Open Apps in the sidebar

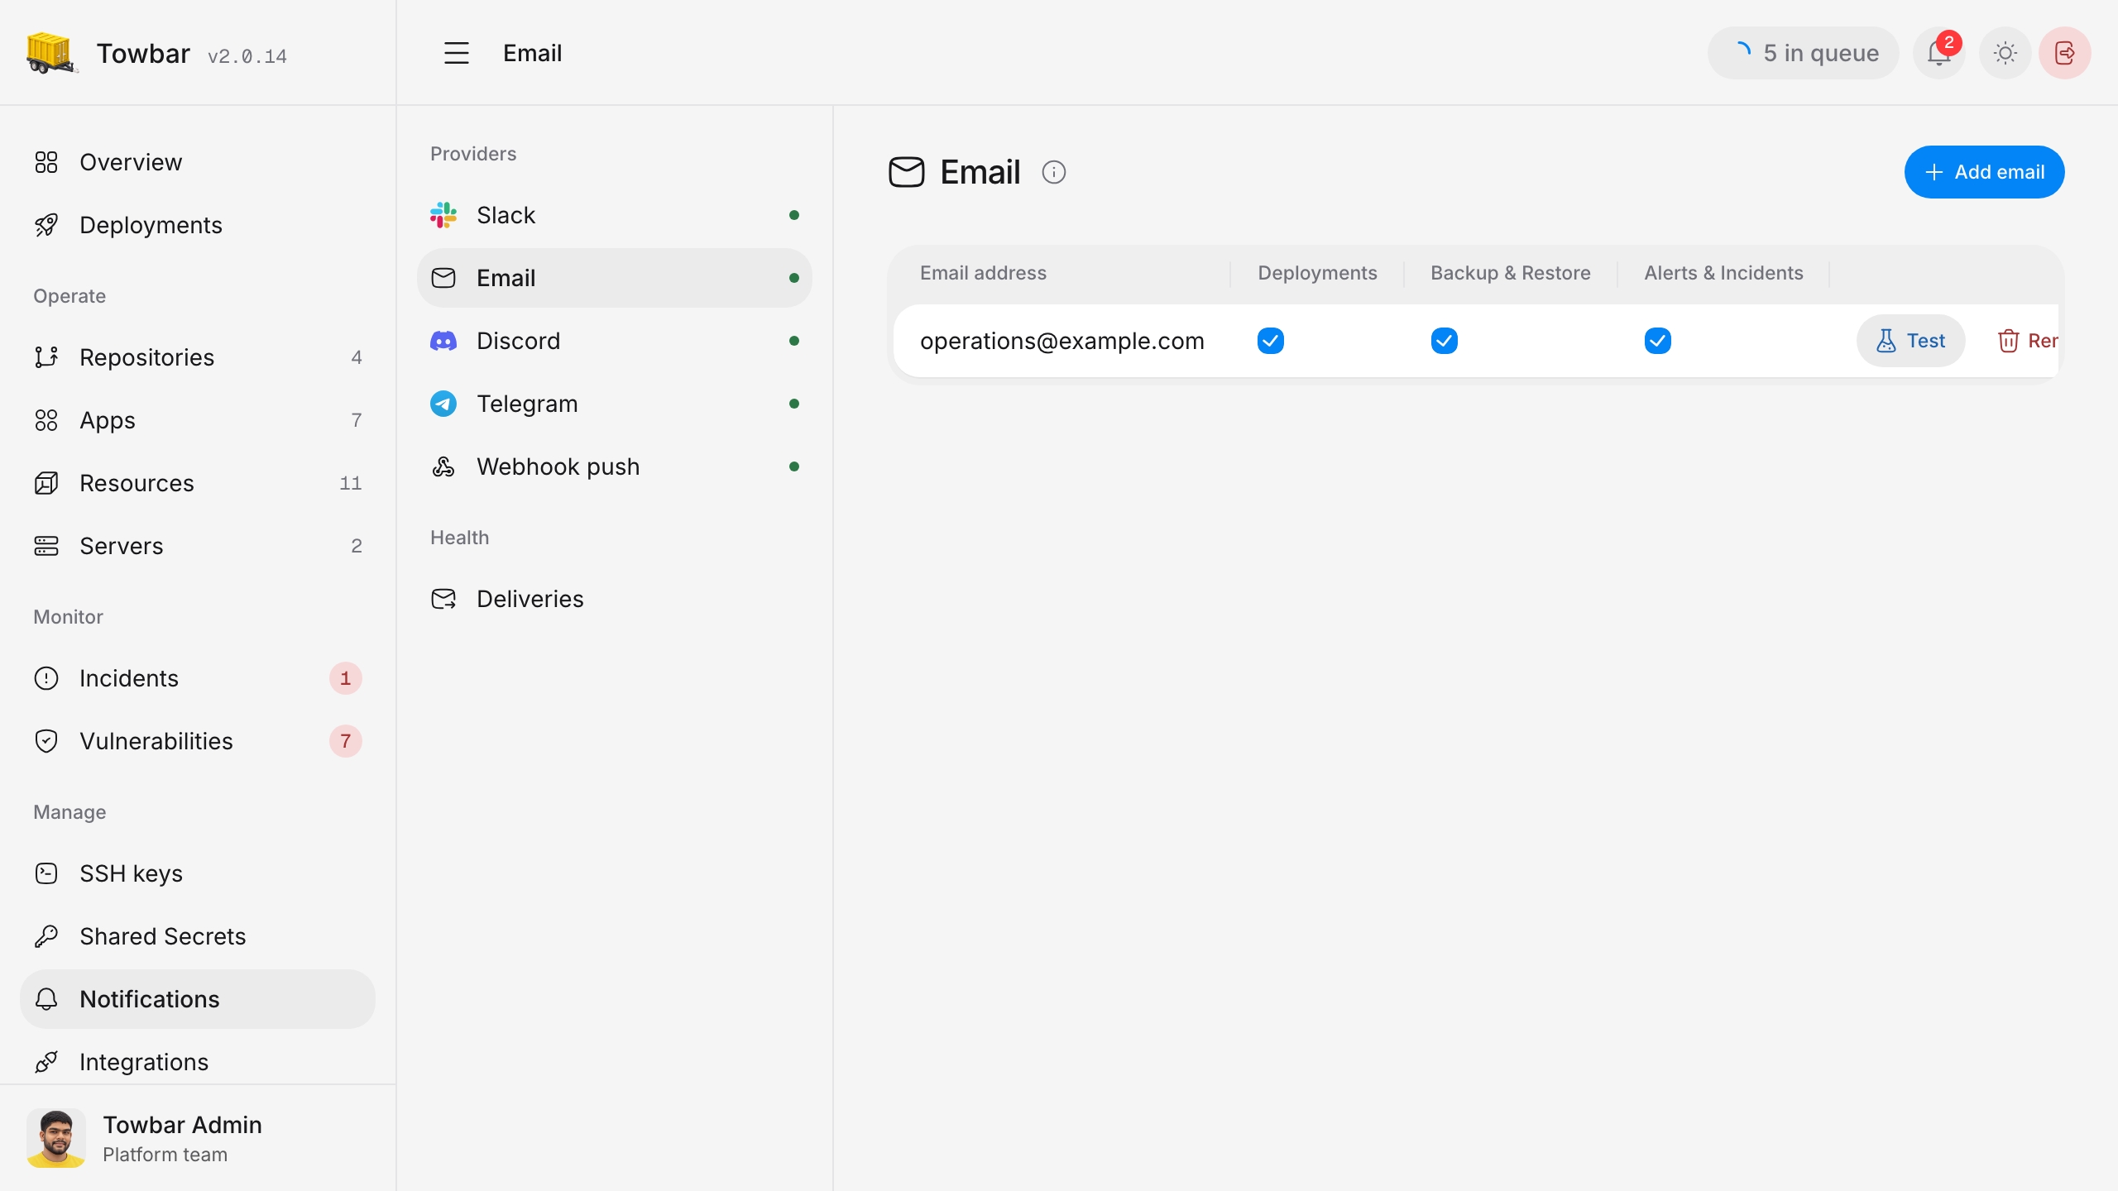tap(198, 420)
